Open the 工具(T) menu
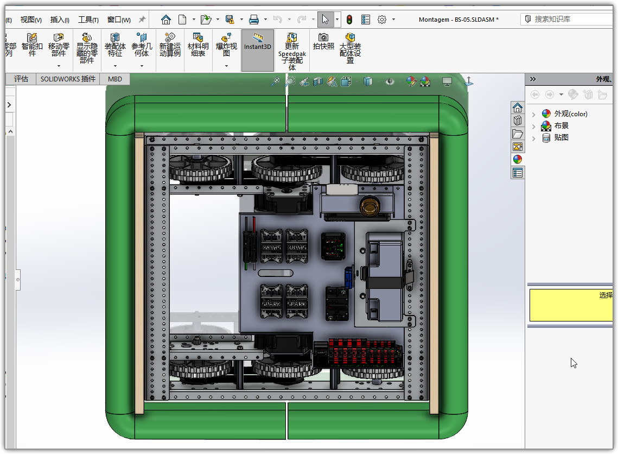The image size is (618, 454). (88, 20)
